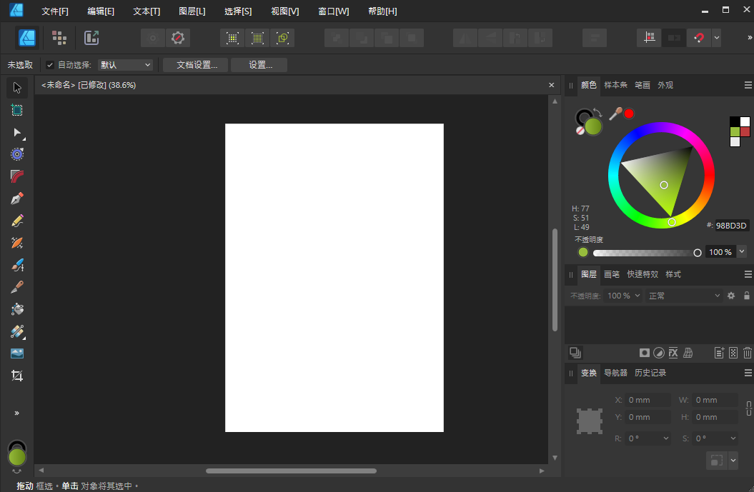The height and width of the screenshot is (492, 754).
Task: Toggle edit all layers icon
Action: (575, 353)
